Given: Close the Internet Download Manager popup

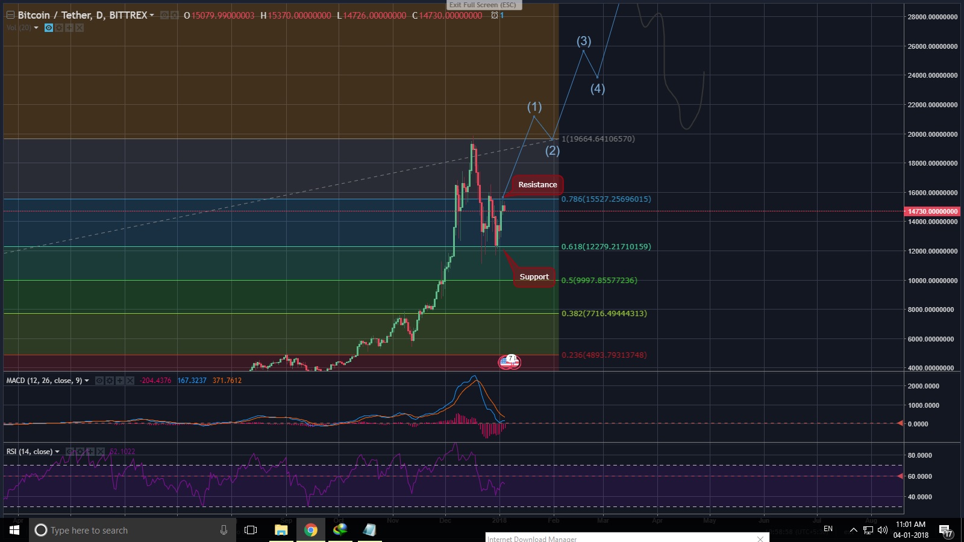Looking at the screenshot, I should [x=760, y=539].
